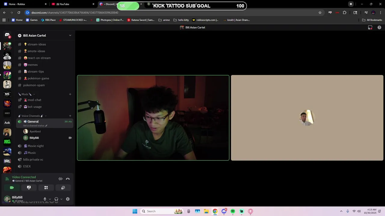Open BillyBill user profile avatar

pyautogui.click(x=7, y=199)
